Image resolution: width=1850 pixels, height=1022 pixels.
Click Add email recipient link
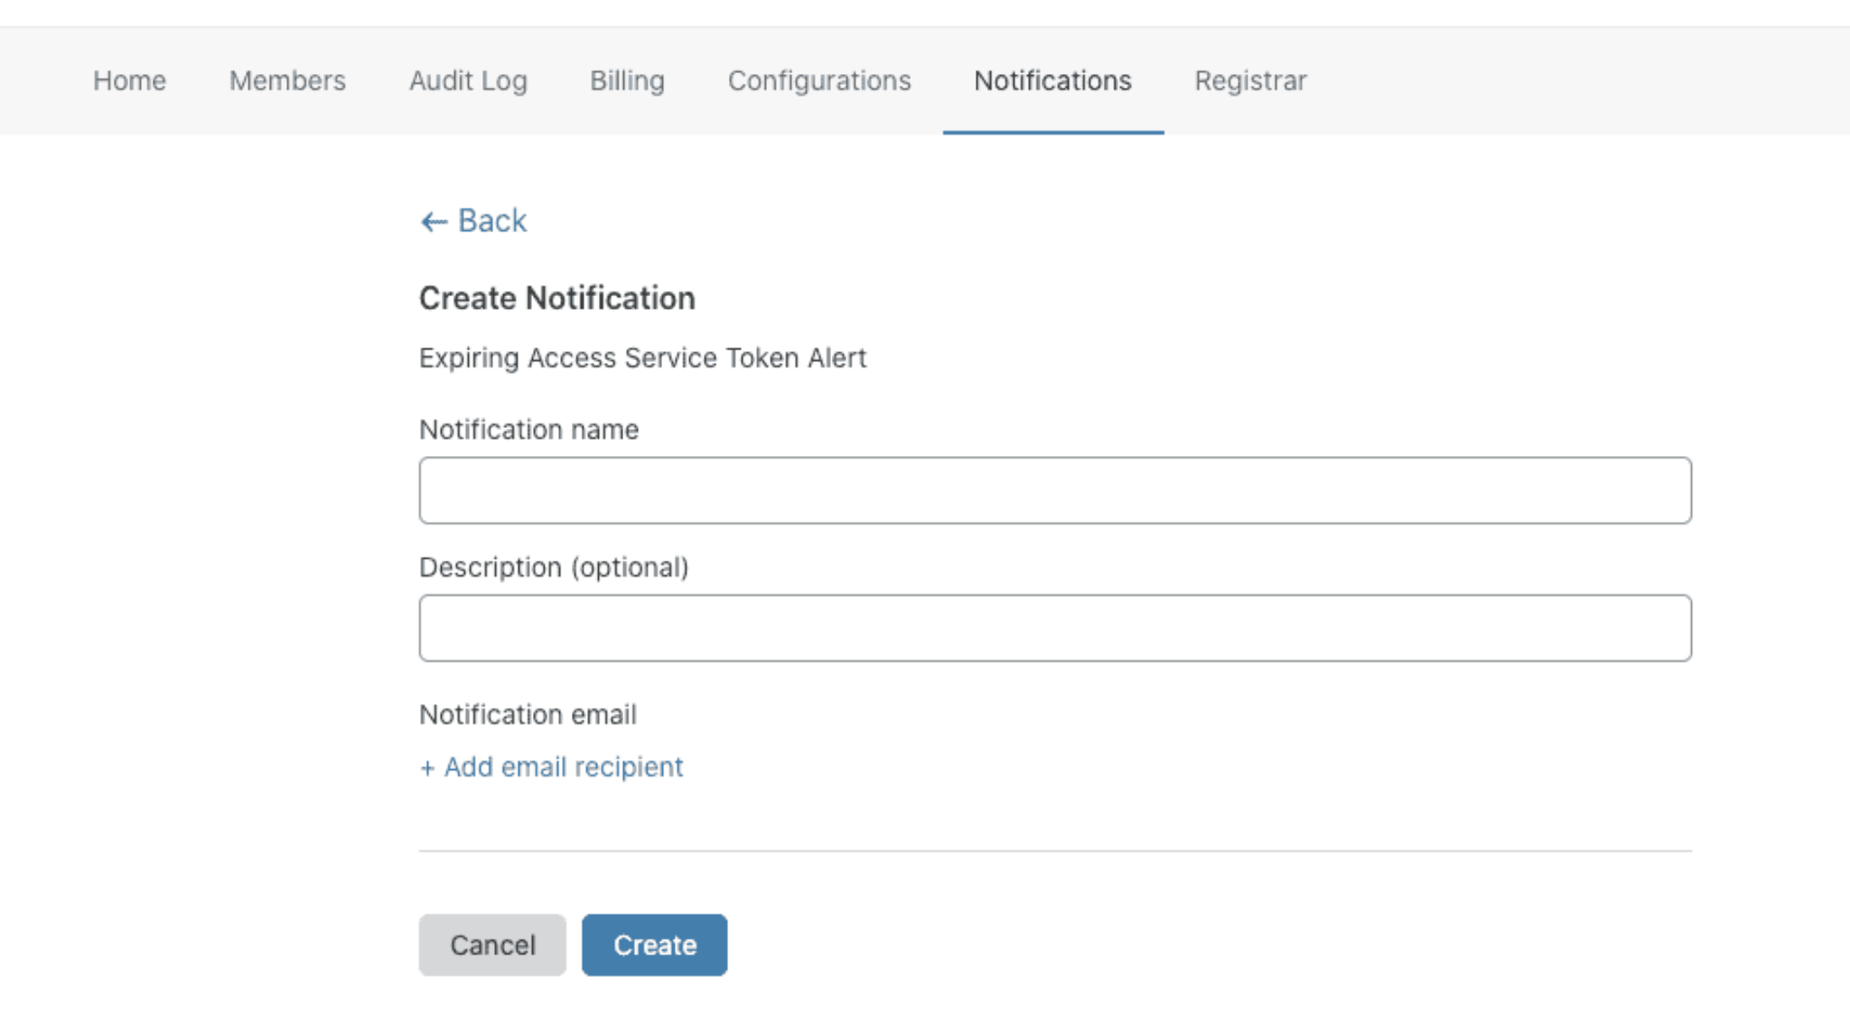[552, 767]
